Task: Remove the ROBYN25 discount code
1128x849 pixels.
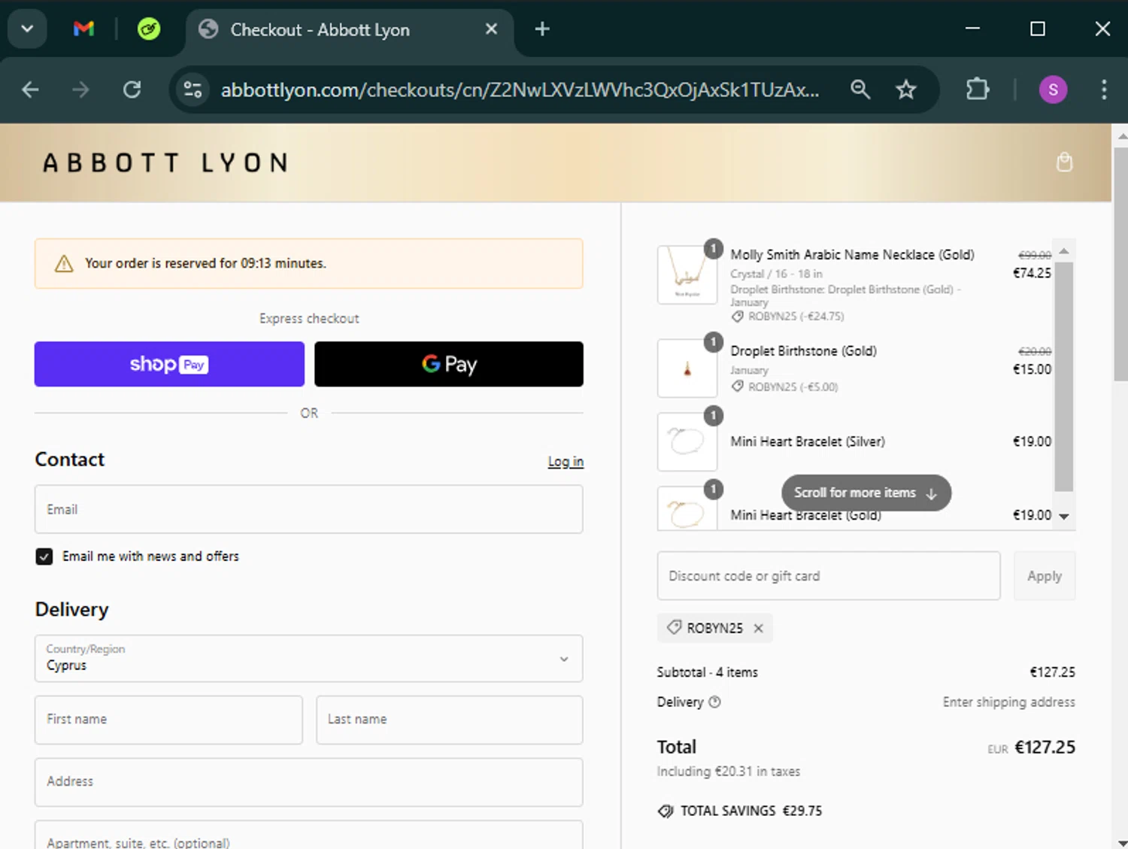Action: click(759, 628)
